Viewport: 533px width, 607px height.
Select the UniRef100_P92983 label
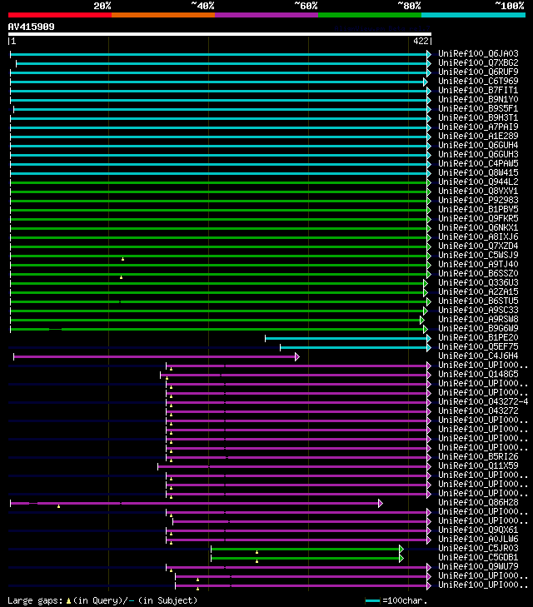(478, 200)
